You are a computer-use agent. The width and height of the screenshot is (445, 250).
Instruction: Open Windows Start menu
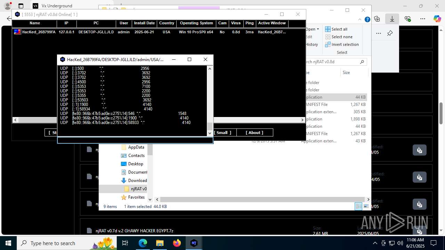pyautogui.click(x=8, y=243)
